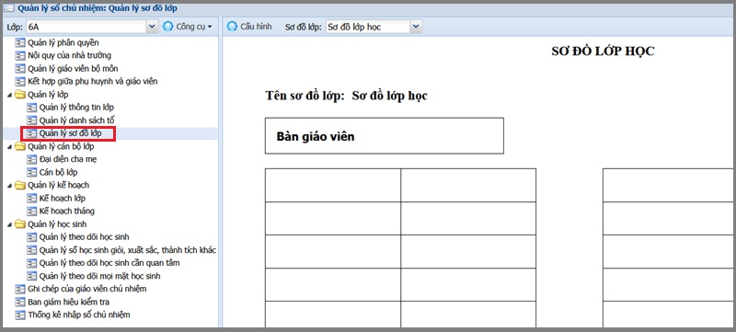Click the Quản lý kế hoạch folder icon
The width and height of the screenshot is (736, 332).
pos(19,185)
